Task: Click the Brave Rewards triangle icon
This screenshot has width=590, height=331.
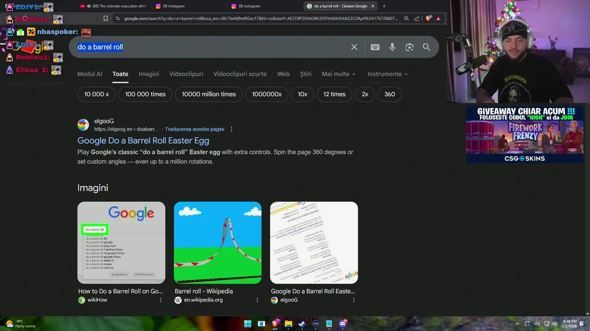Action: tap(438, 18)
